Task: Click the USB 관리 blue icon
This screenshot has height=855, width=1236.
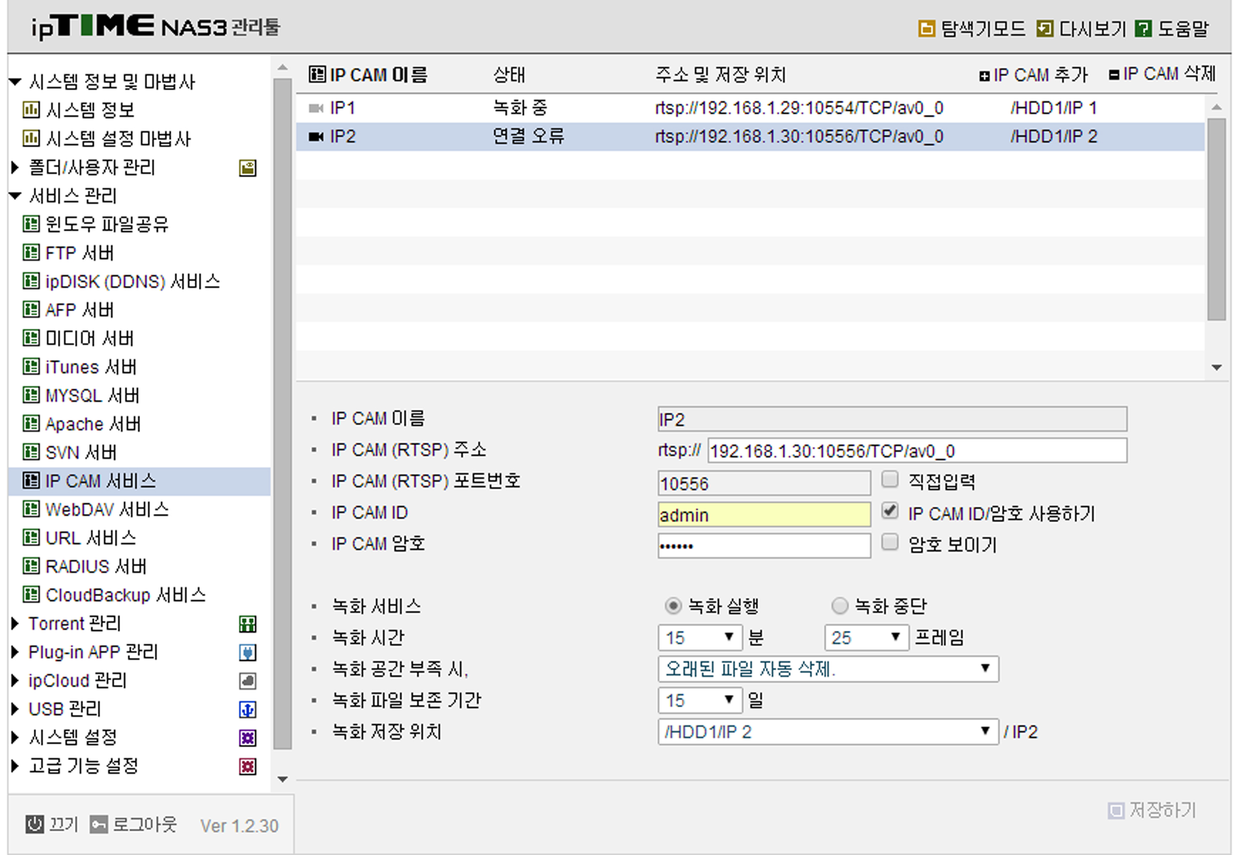Action: coord(247,710)
